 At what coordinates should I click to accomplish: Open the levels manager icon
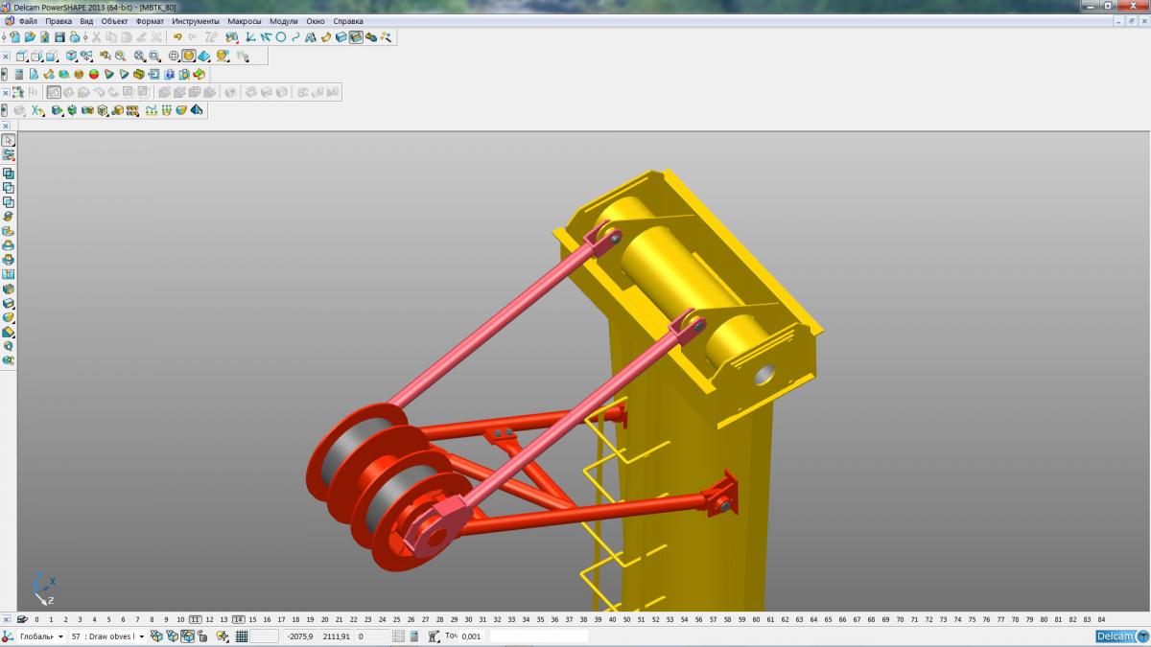pos(21,619)
